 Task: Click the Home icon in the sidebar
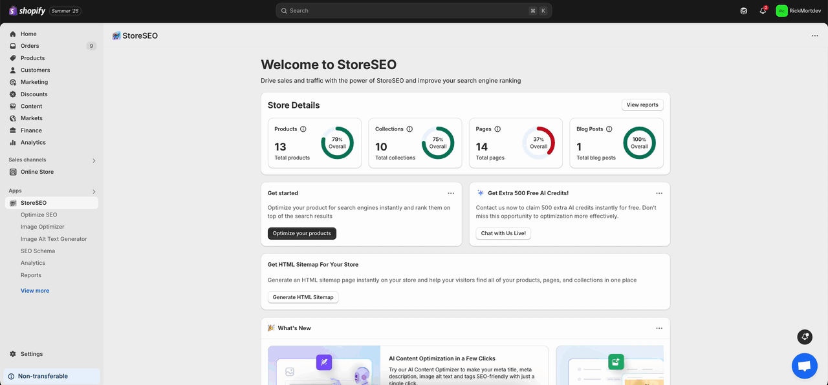coord(13,34)
